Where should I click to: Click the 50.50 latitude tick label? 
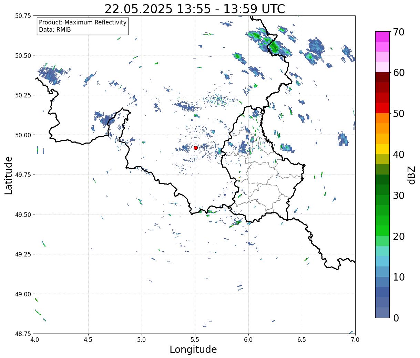click(23, 55)
